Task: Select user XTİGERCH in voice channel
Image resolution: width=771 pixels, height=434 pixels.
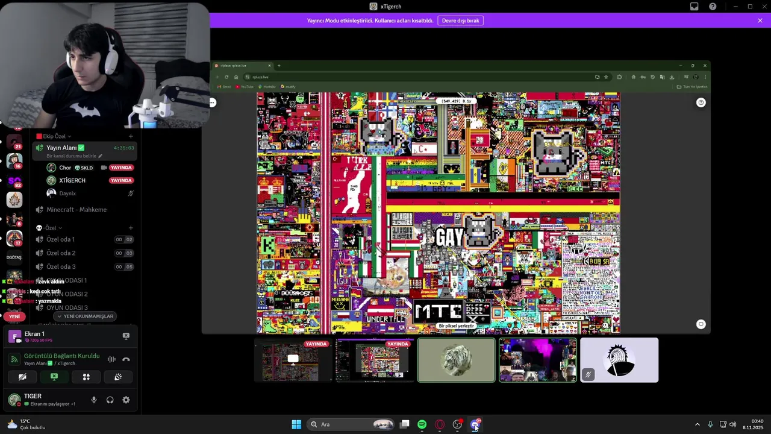Action: [x=72, y=180]
